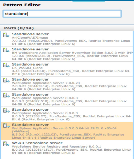Image resolution: width=134 pixels, height=159 pixels.
Task: Click the 'Pattern Editor' heading
Action: (22, 5)
